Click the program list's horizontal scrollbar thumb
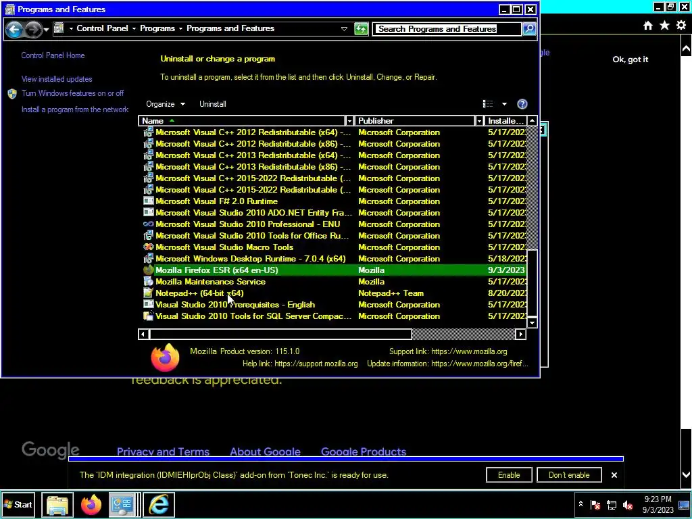The height and width of the screenshot is (519, 692). (x=280, y=334)
